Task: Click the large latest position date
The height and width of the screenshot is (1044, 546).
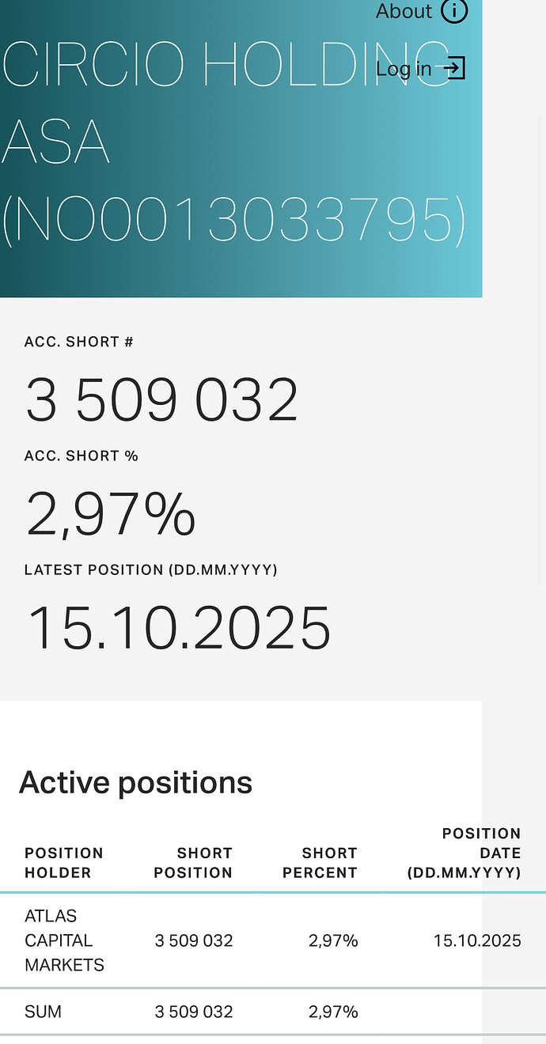Action: 179,628
